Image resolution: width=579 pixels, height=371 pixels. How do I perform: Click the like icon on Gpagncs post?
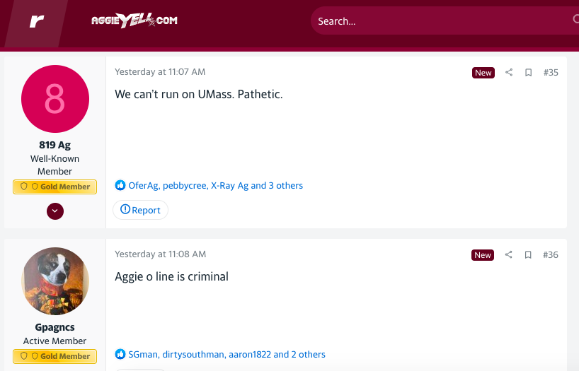pos(120,355)
